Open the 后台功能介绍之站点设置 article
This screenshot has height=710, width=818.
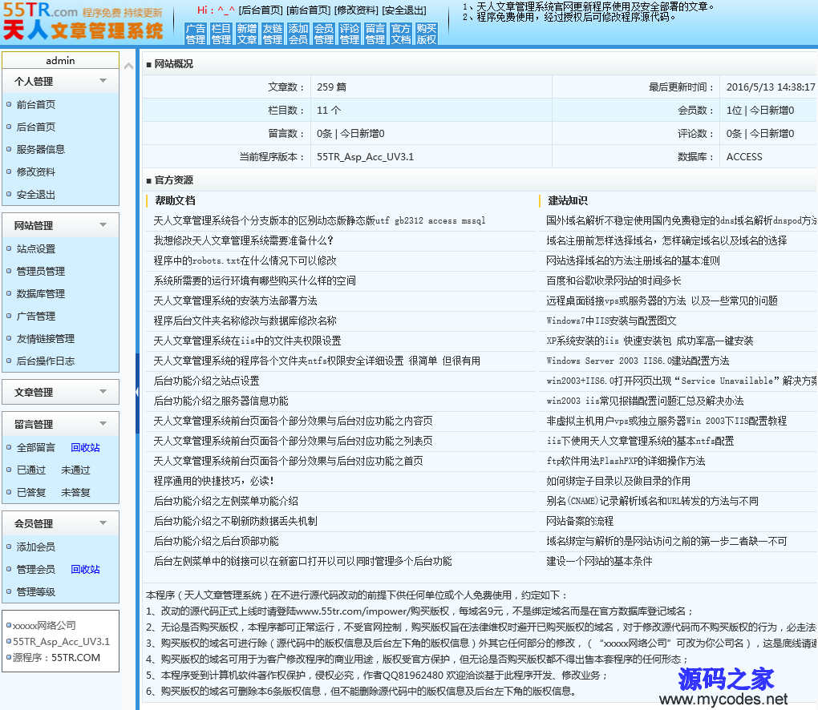[206, 381]
